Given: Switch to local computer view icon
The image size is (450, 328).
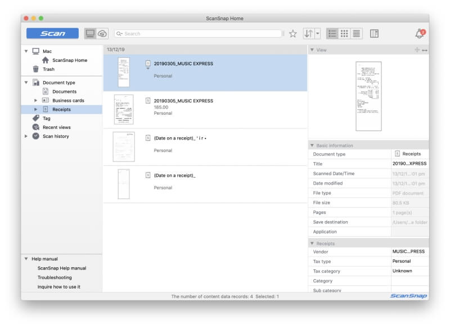Looking at the screenshot, I should coord(90,34).
